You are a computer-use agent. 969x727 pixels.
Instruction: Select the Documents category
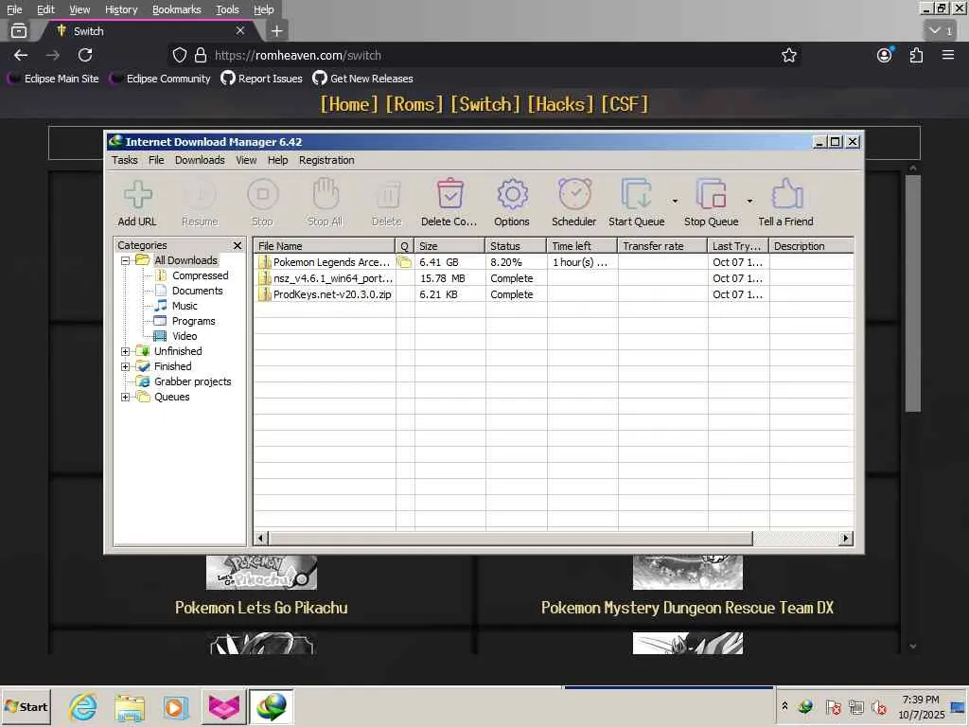(197, 291)
